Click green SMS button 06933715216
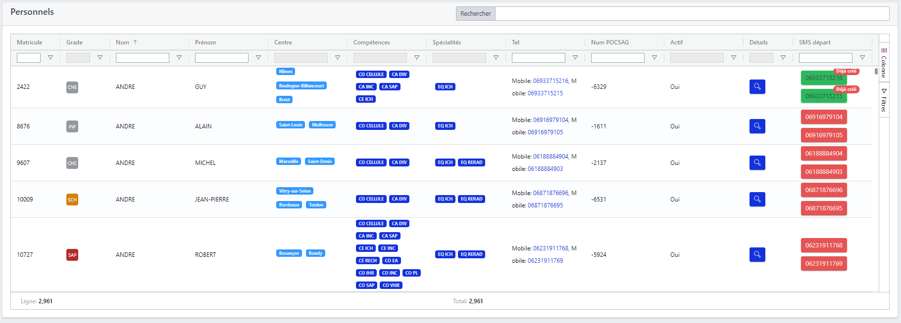This screenshot has width=901, height=323. click(x=824, y=78)
